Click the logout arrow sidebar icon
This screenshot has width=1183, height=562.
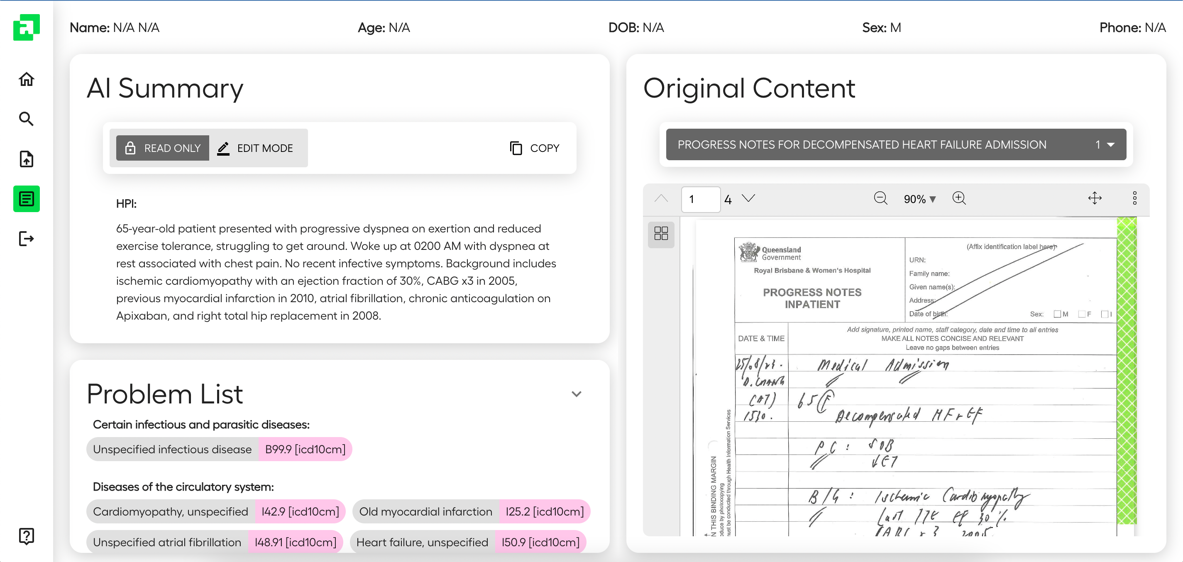point(26,239)
